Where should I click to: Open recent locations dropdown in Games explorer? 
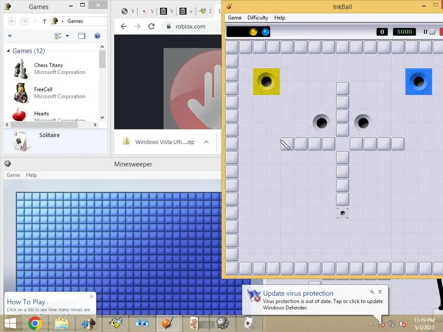click(35, 21)
